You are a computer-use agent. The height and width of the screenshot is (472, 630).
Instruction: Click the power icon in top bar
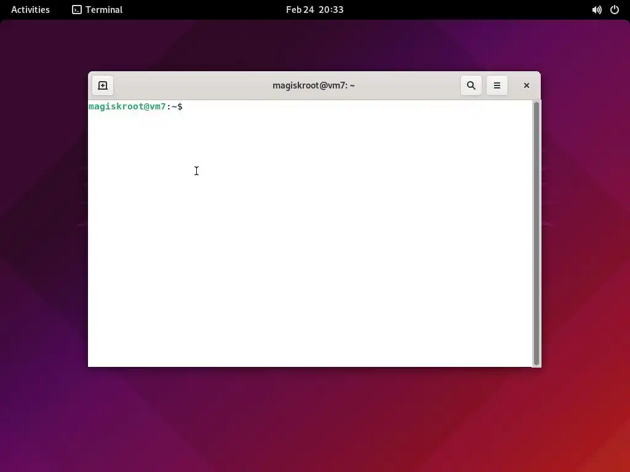(615, 10)
